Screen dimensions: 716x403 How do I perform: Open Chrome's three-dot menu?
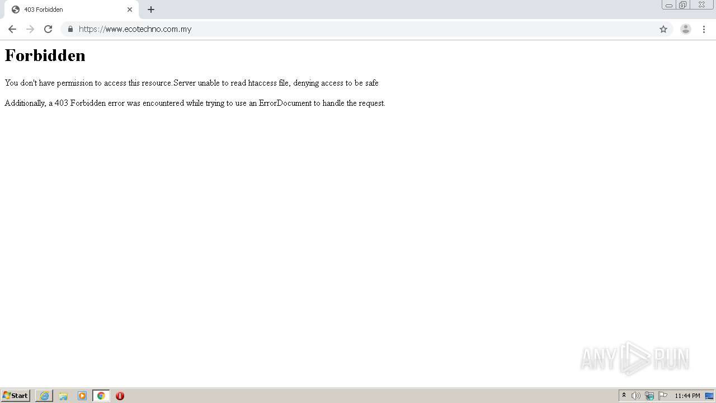point(704,29)
